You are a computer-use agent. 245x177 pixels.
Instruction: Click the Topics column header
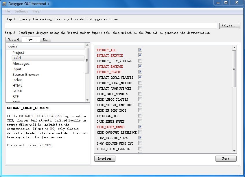45,46
